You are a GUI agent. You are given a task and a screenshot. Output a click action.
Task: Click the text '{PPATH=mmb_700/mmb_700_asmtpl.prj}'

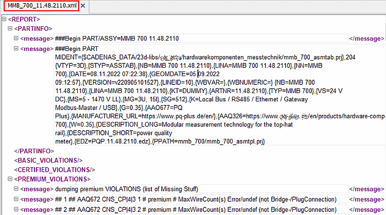(x=208, y=141)
